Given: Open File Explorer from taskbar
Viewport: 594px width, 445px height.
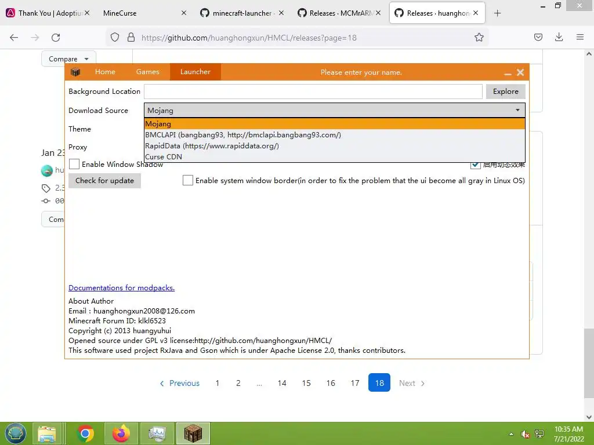Looking at the screenshot, I should 47,433.
